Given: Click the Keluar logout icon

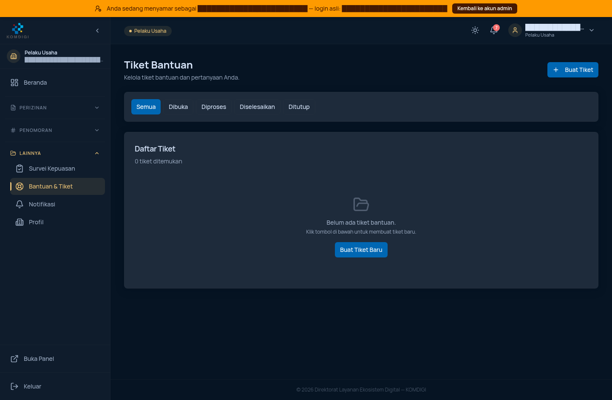Looking at the screenshot, I should tap(14, 386).
